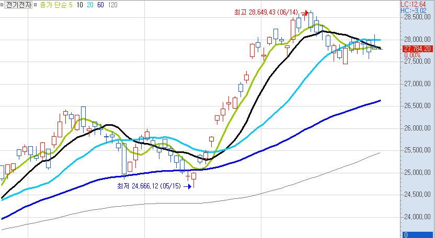The height and width of the screenshot is (238, 435).
Task: Select the gray 120-day moving average label
Action: 112,5
